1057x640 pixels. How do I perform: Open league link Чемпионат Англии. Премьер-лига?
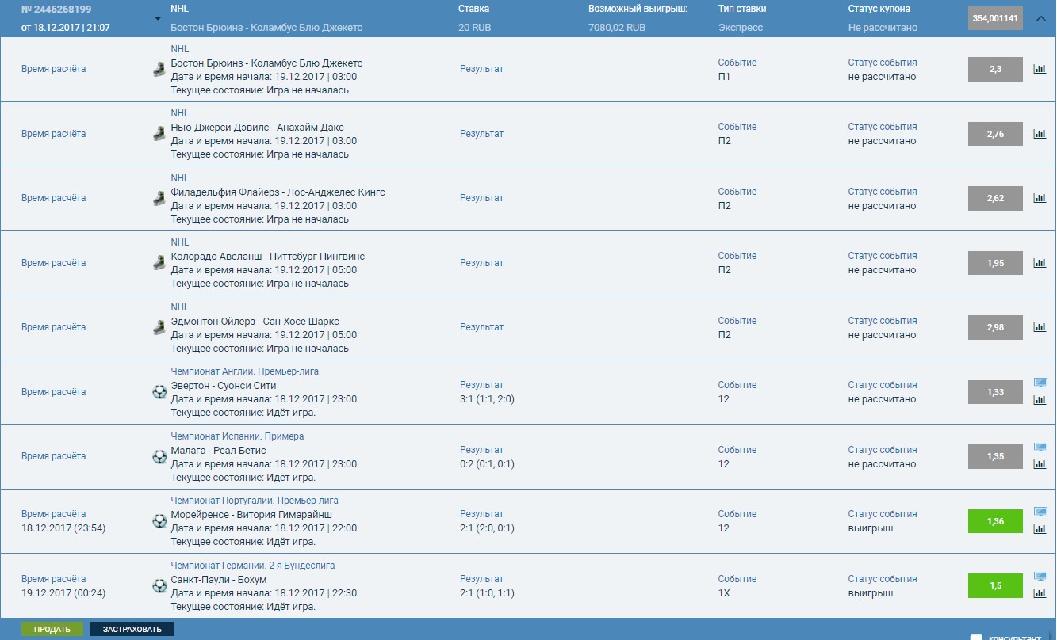[x=245, y=371]
